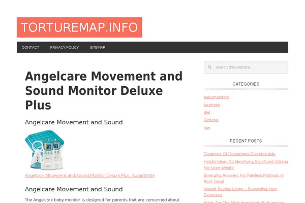Click the Angelcare monitor product image
The width and height of the screenshot is (305, 203).
click(x=45, y=150)
